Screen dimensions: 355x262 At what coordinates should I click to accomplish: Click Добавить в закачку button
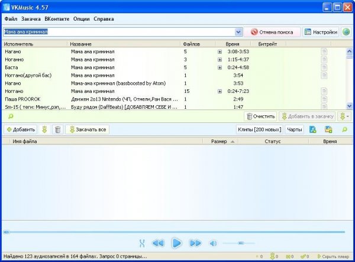[x=307, y=117]
